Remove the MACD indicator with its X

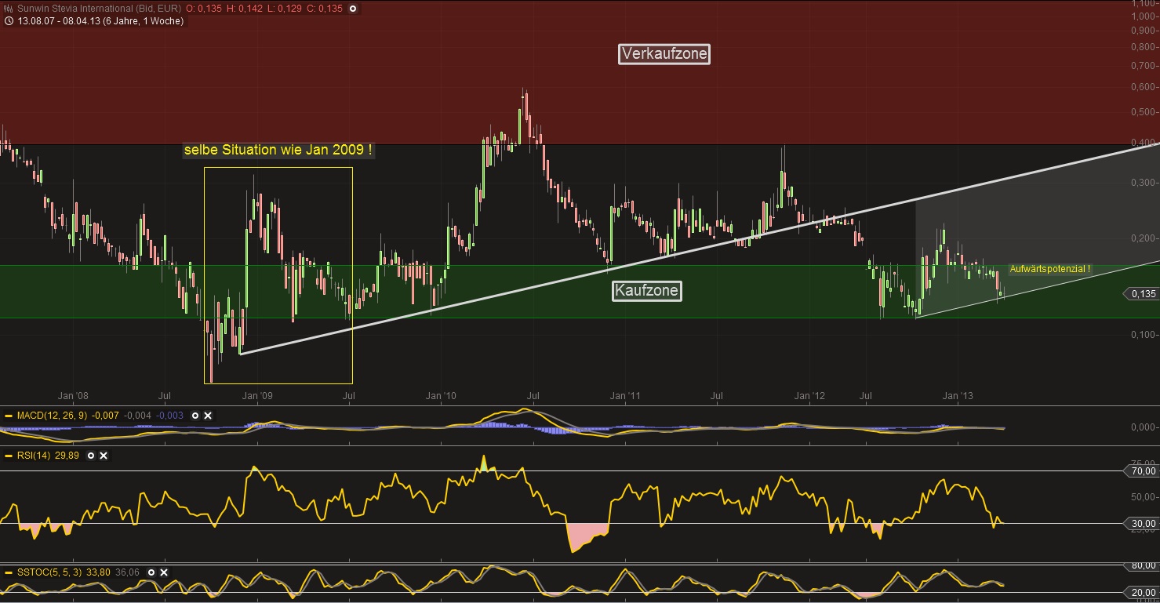[208, 416]
